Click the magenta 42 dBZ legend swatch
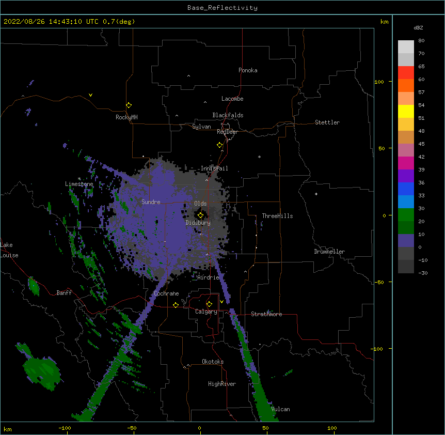The height and width of the screenshot is (435, 445). [x=406, y=163]
